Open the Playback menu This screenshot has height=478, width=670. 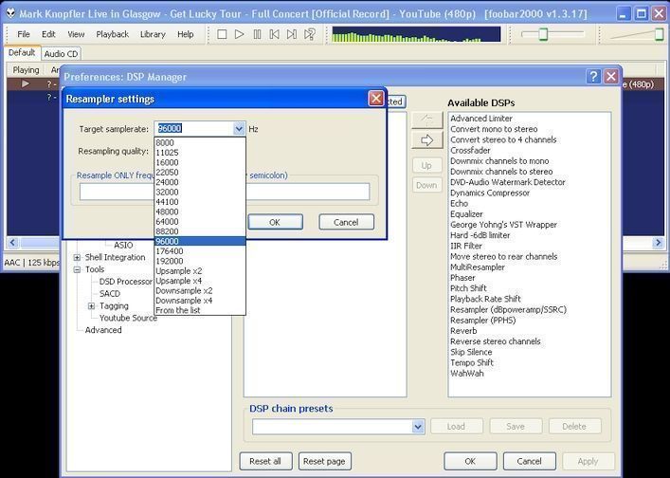click(x=113, y=34)
